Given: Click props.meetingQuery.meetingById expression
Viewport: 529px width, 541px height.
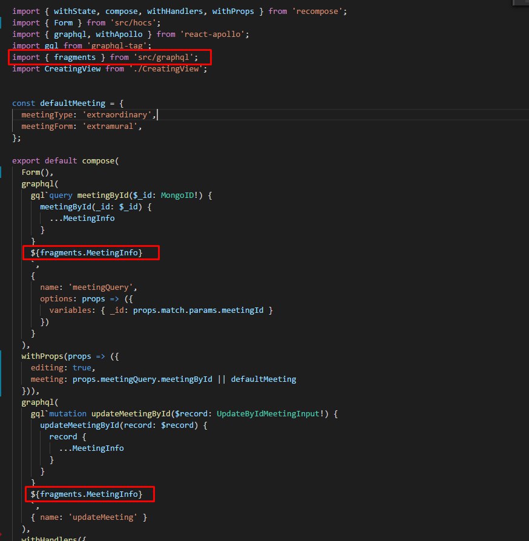Looking at the screenshot, I should (142, 379).
